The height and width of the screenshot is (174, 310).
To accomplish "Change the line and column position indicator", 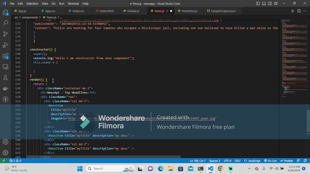I will (x=198, y=160).
